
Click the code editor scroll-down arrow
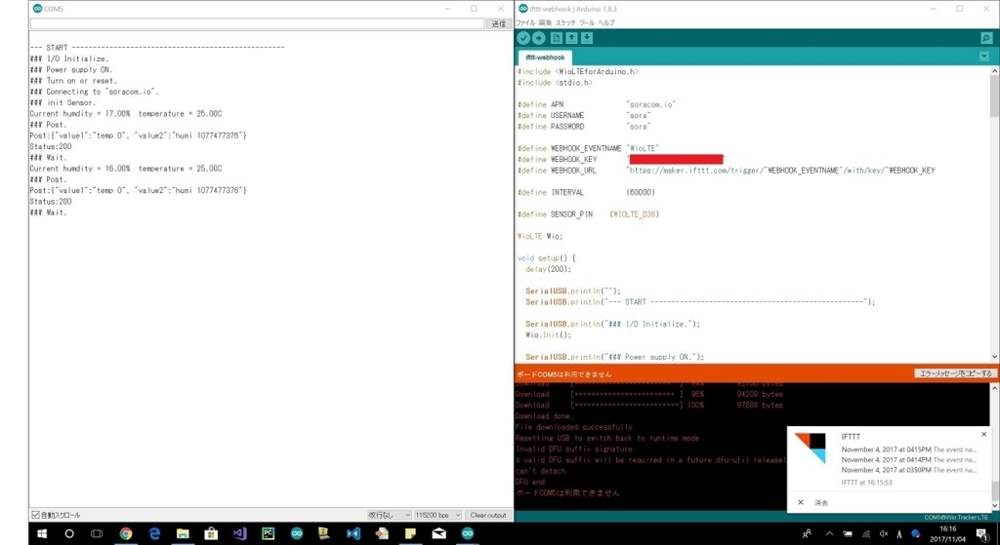click(x=994, y=358)
